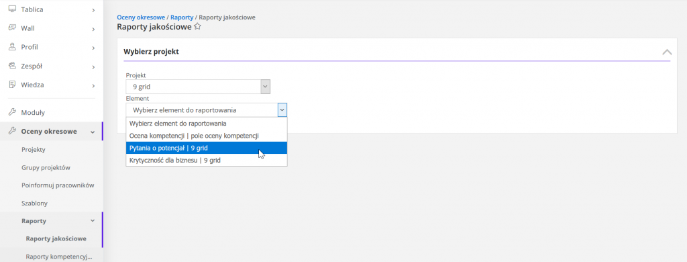The width and height of the screenshot is (687, 262).
Task: Open Grupy projektów sidebar item
Action: 46,168
